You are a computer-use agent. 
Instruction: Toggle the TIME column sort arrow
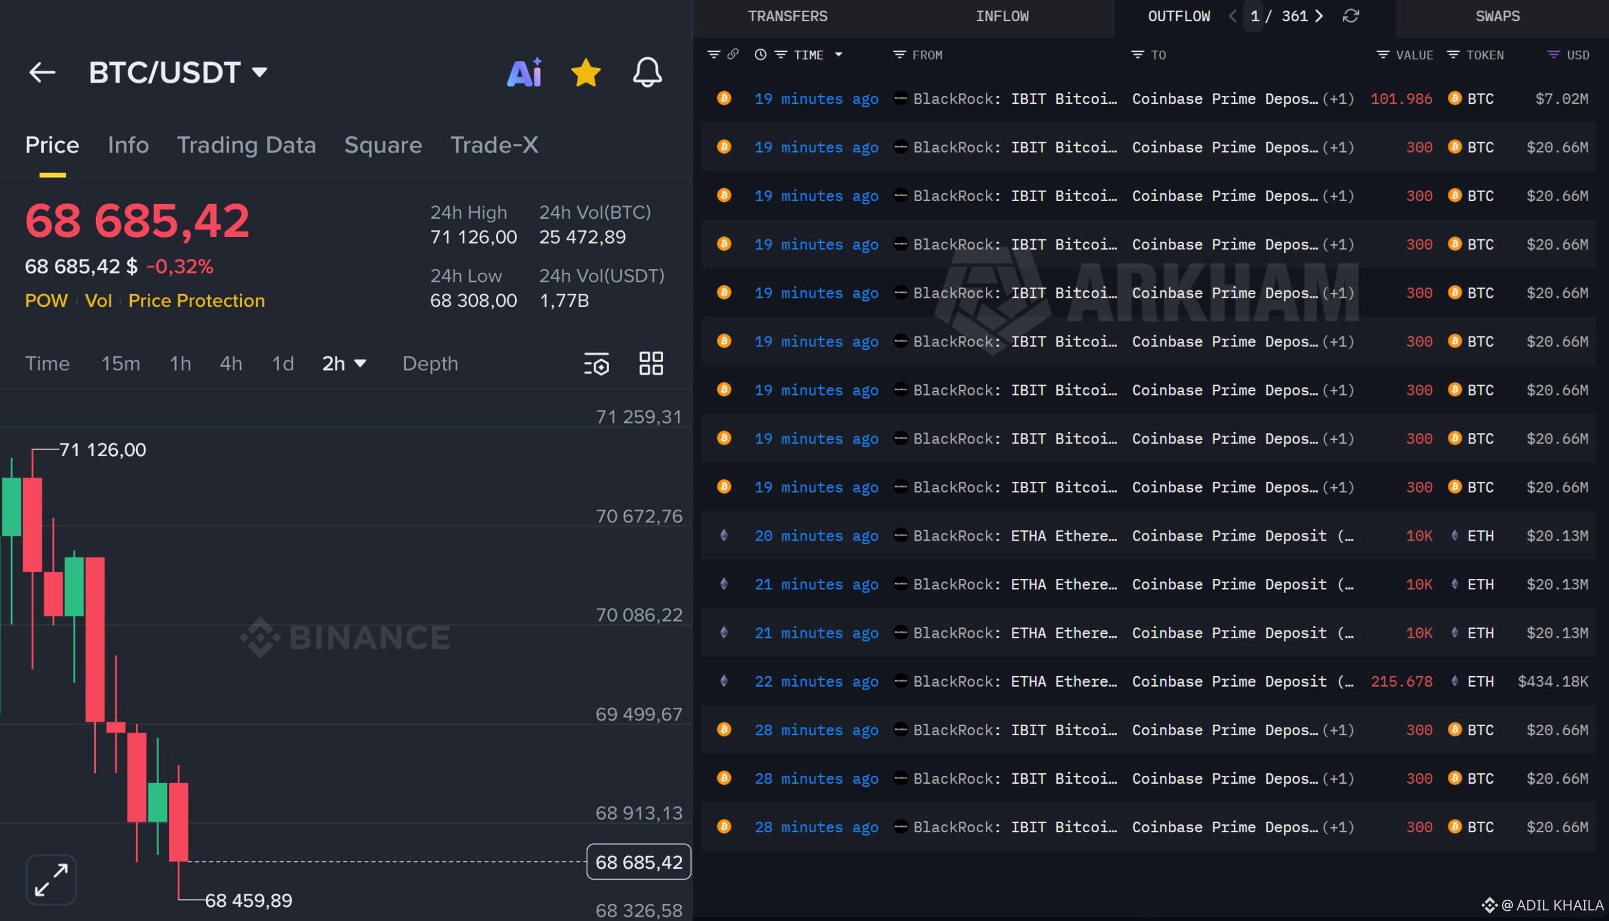[838, 55]
